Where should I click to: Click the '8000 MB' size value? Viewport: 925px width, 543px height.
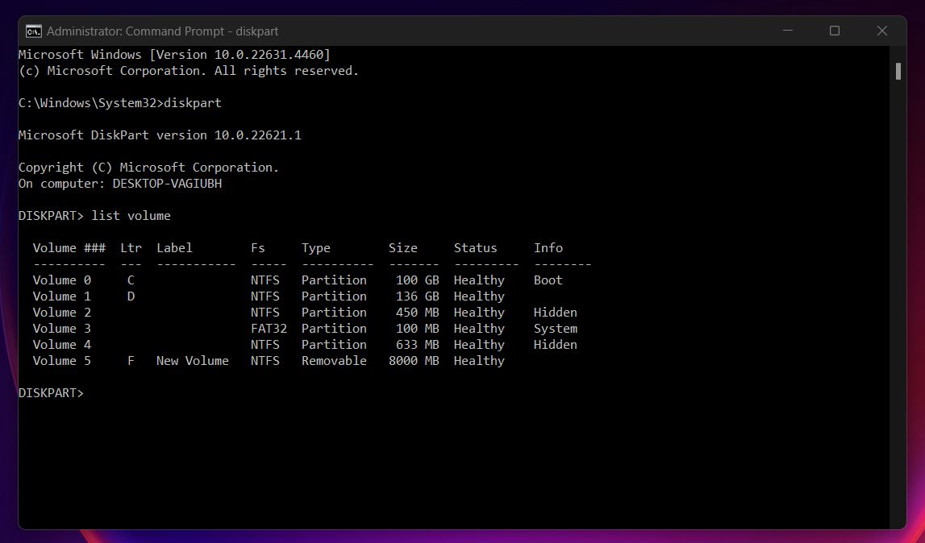pos(414,361)
